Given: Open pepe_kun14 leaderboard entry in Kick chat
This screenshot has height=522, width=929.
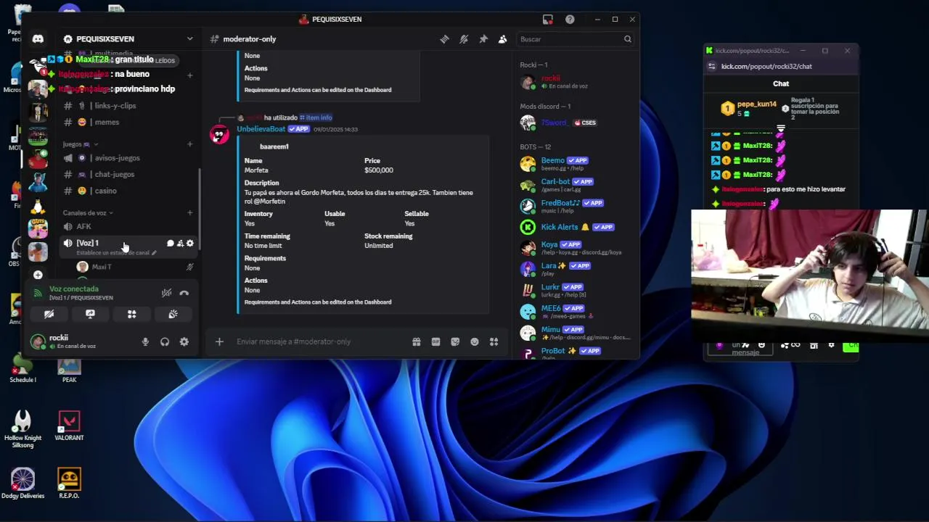Looking at the screenshot, I should pyautogui.click(x=748, y=109).
